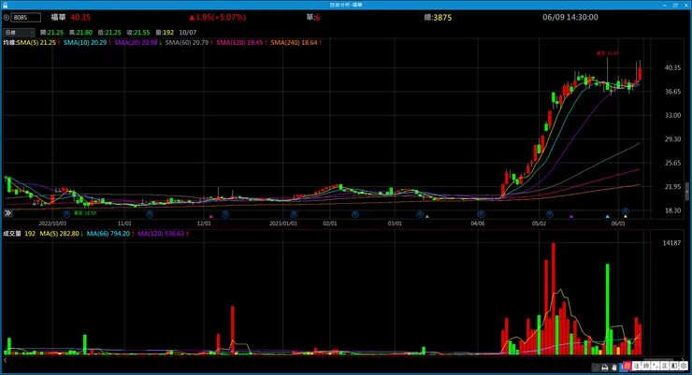Click the 40.35 price axis label

point(672,68)
